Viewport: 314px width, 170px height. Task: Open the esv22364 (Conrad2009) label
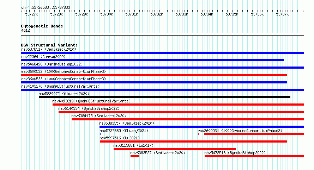tap(43, 57)
